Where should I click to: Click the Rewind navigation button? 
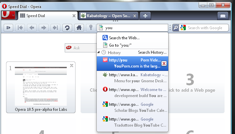click(x=20, y=28)
